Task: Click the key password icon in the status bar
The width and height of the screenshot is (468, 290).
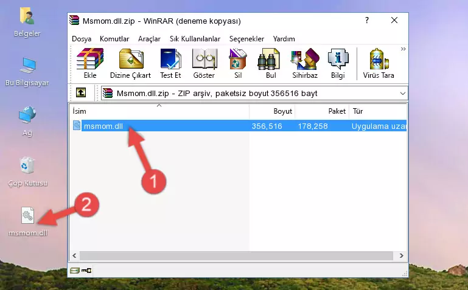Action: tap(86, 271)
